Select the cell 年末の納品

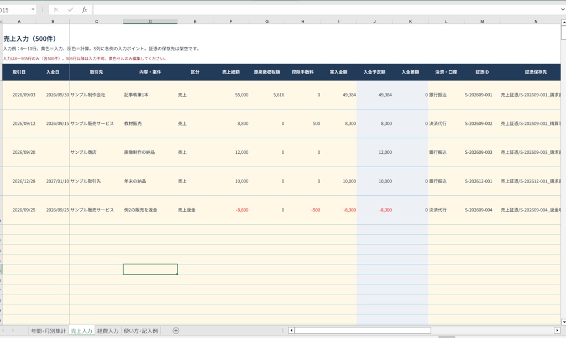tap(150, 181)
